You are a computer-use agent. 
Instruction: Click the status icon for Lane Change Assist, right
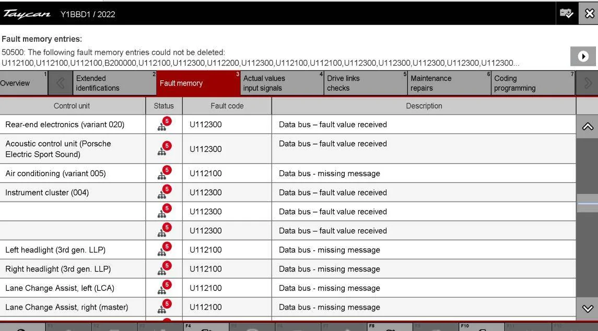pyautogui.click(x=164, y=307)
